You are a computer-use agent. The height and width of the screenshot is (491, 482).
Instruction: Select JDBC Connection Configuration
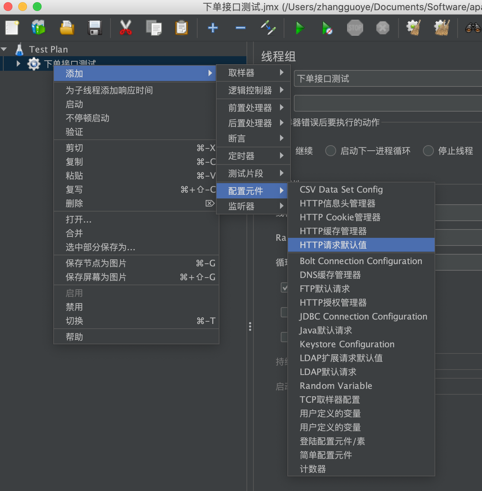point(361,316)
